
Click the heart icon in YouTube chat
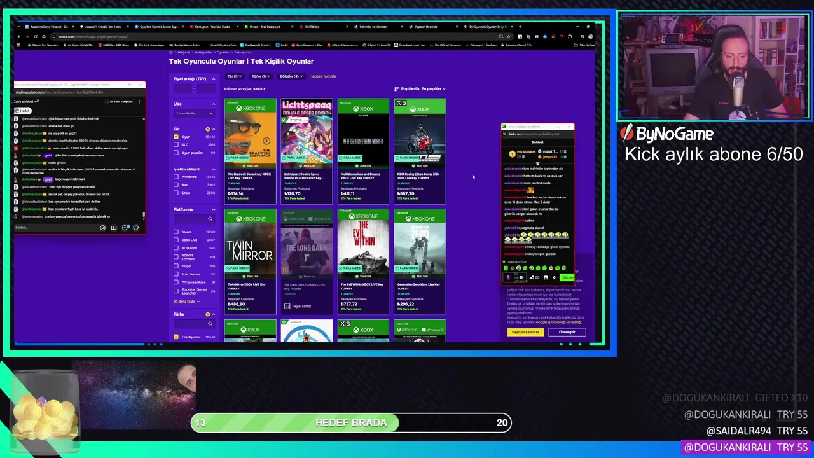(x=135, y=228)
